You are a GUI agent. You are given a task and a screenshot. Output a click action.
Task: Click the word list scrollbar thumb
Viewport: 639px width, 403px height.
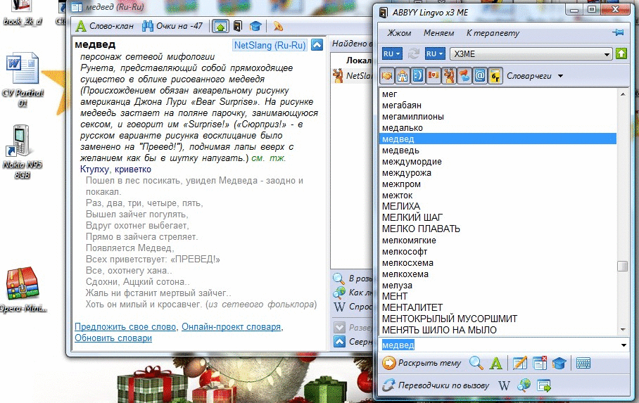click(x=622, y=266)
